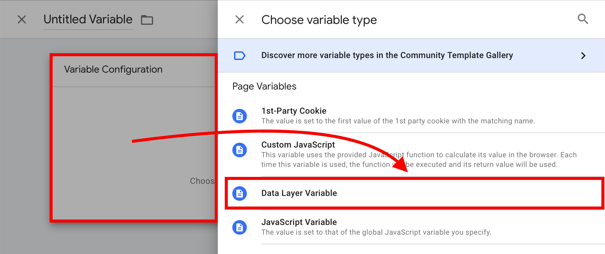Viewport: 605px width, 254px height.
Task: Click the Data Layer Variable document icon
Action: (240, 194)
